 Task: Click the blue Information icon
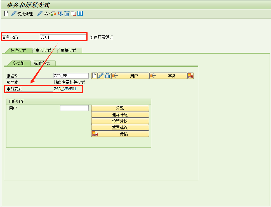(x=80, y=13)
